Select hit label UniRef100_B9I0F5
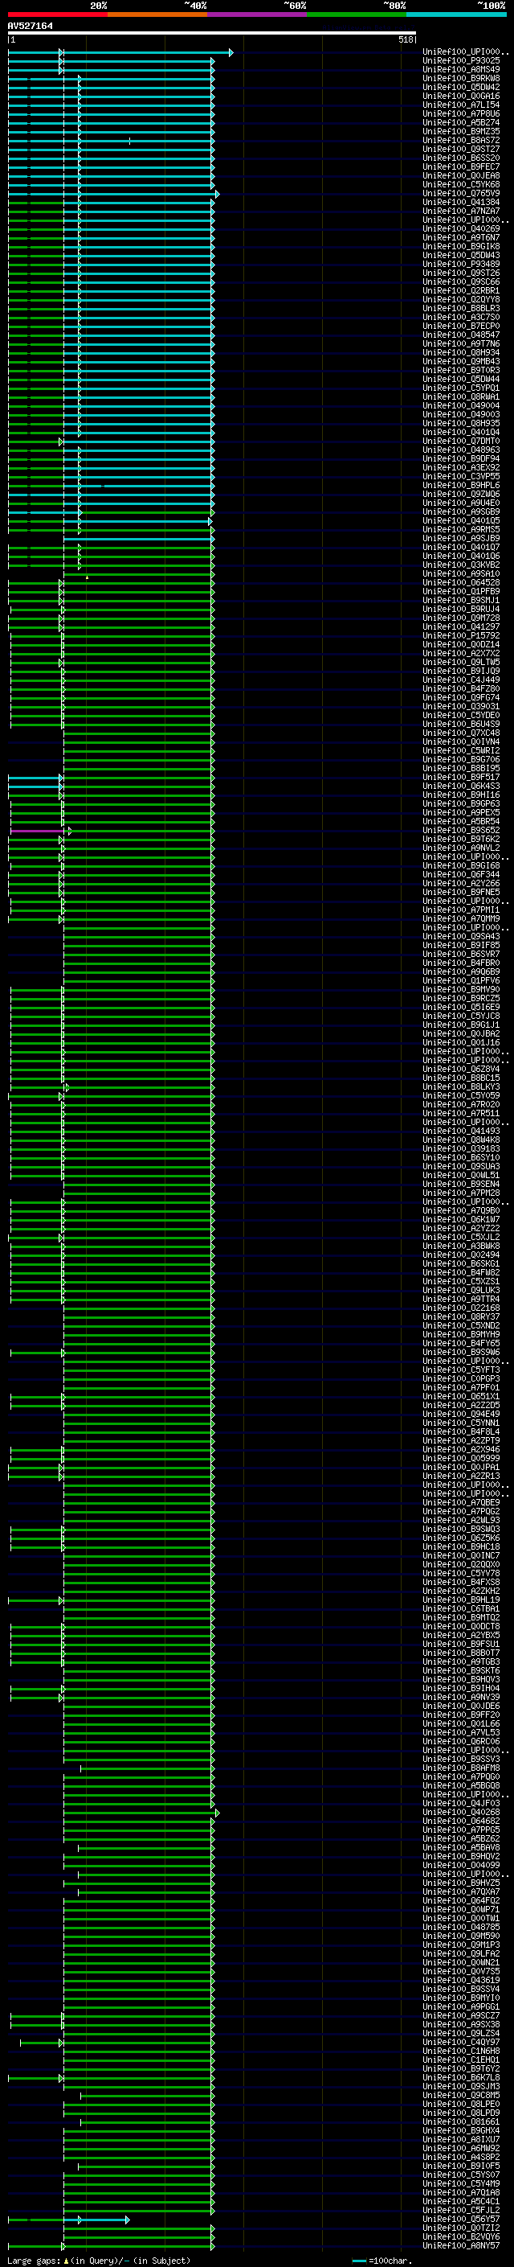Screen dimensions: 514x2267 click(461, 2166)
